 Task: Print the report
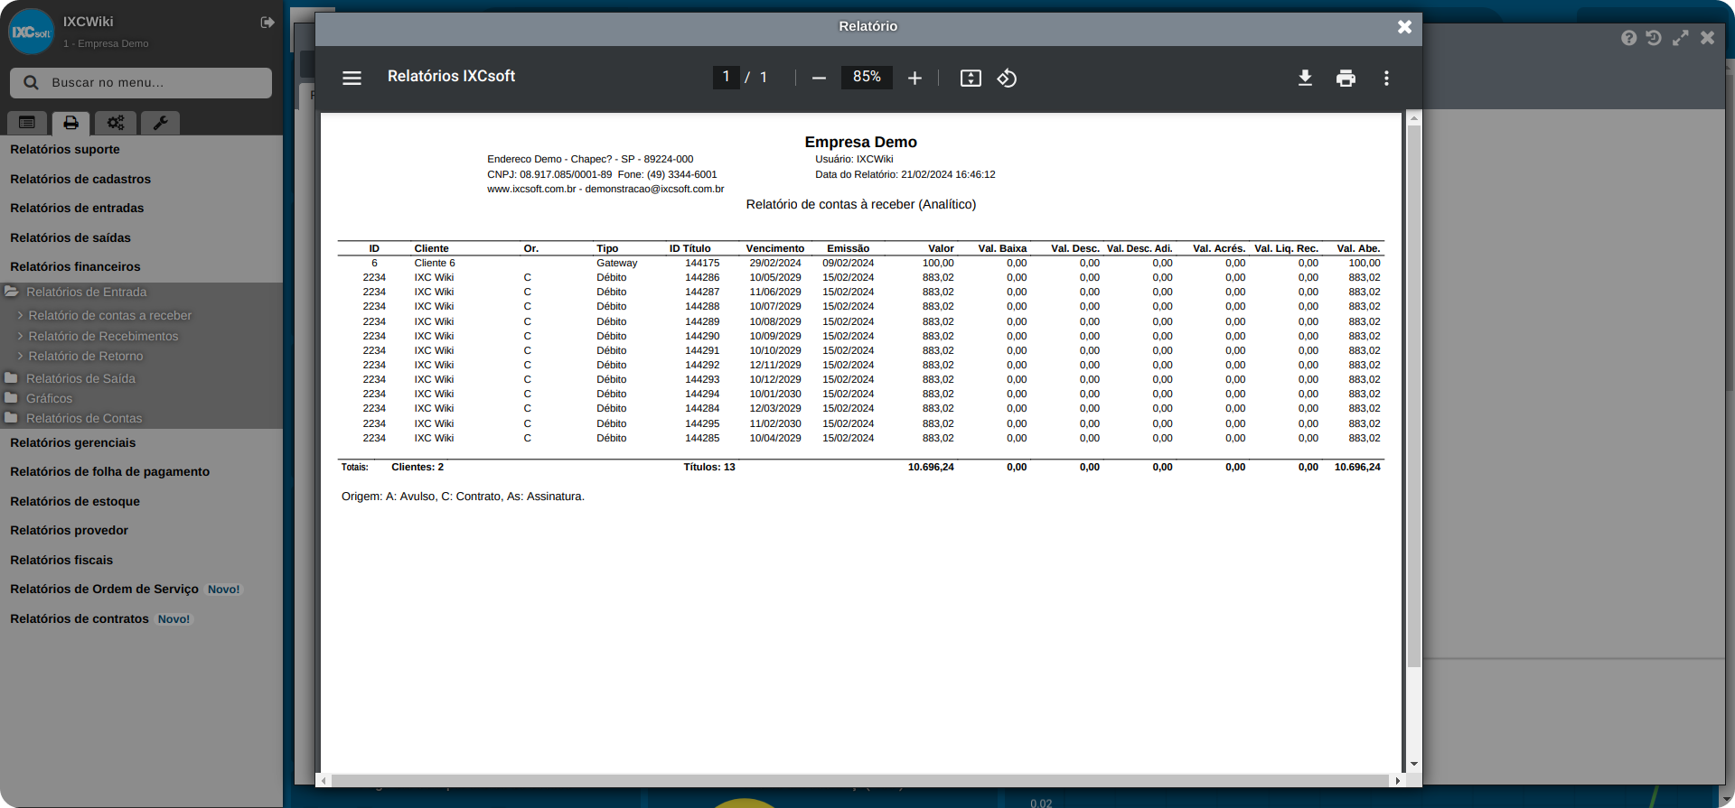pos(1346,79)
